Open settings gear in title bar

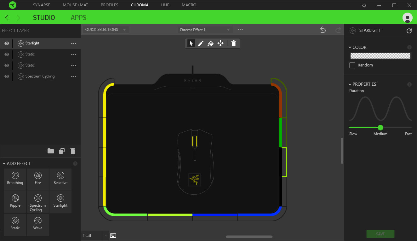coord(364,5)
